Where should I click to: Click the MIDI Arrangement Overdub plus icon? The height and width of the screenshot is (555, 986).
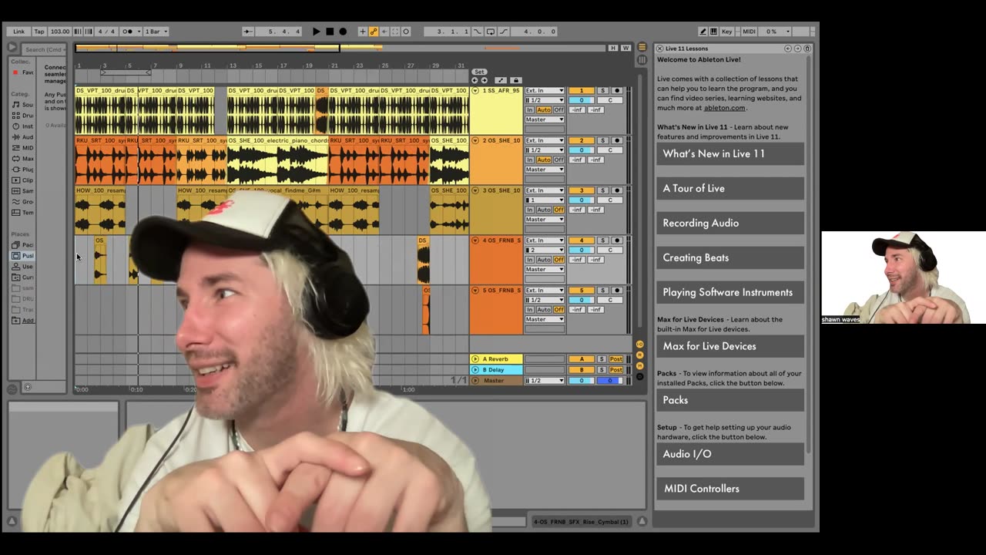[363, 32]
